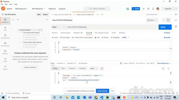Switch to the Headers (9) request tab
Image resolution: width=179 pixels, height=100 pixels.
click(x=78, y=33)
